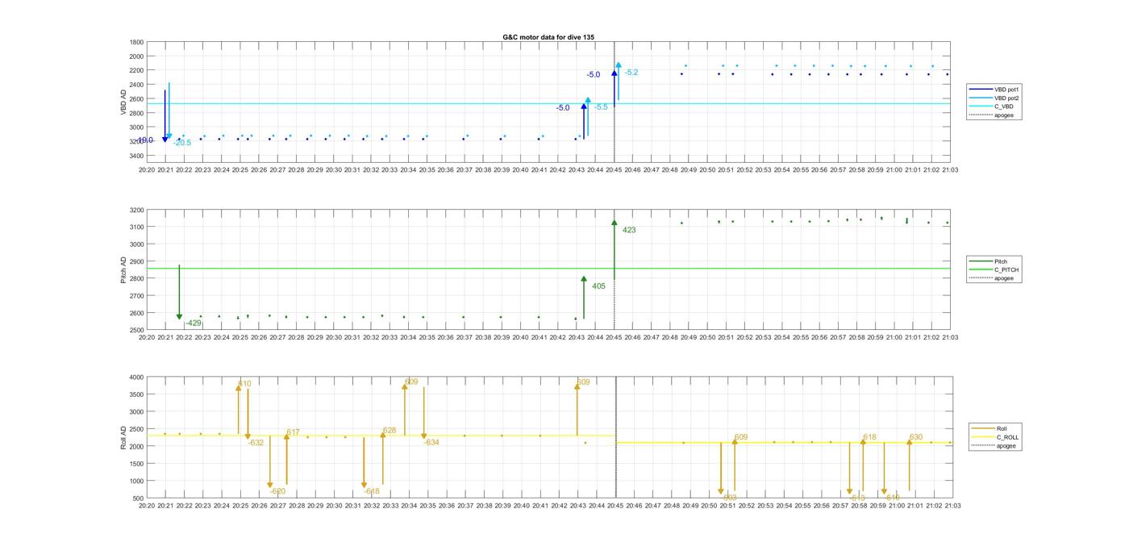Click the '-429' annotation on the Pitch plot
Viewport: 1129px width, 559px height.
point(193,323)
